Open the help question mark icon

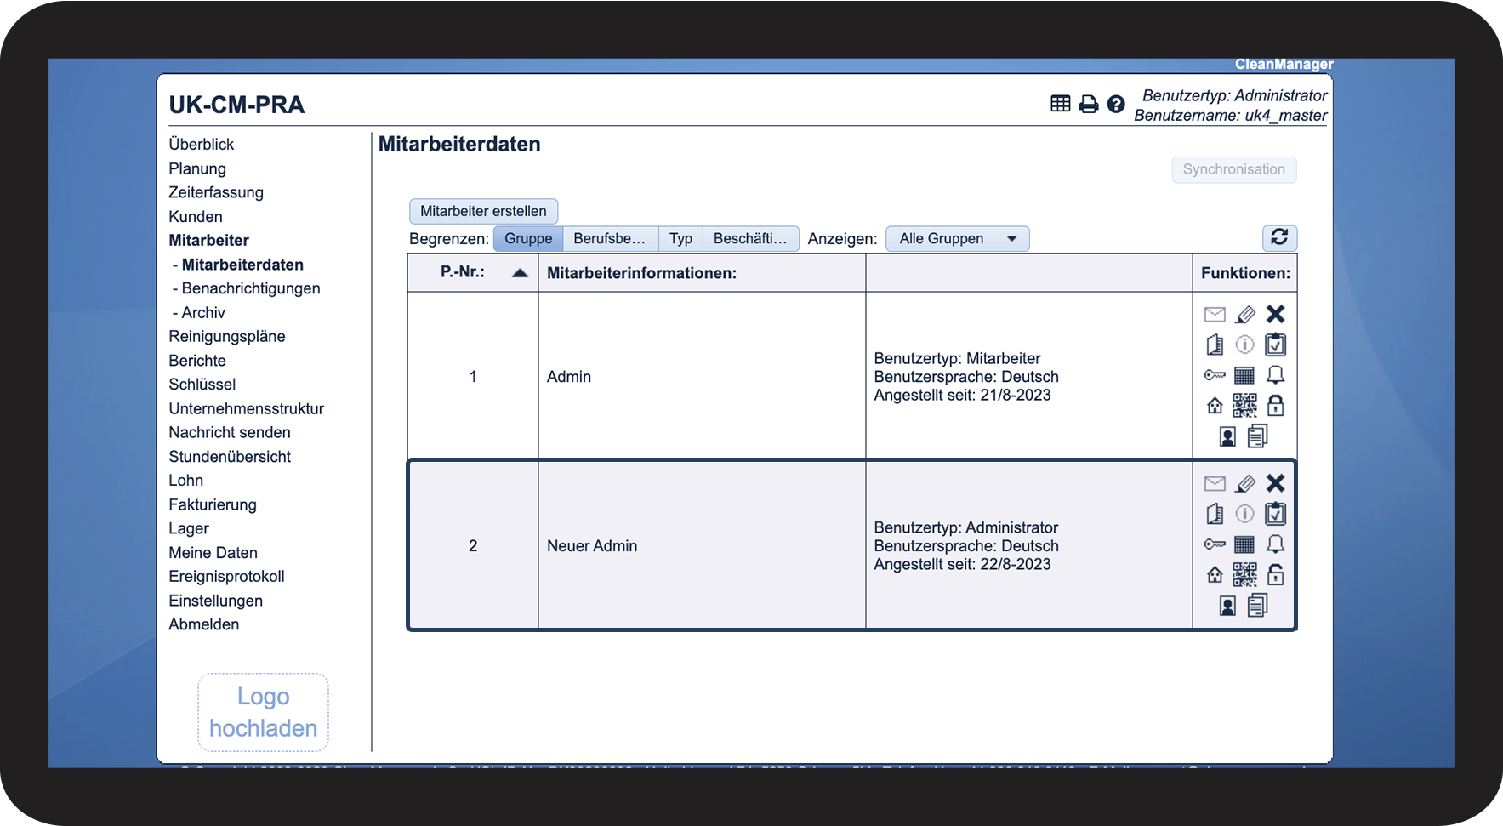point(1116,104)
